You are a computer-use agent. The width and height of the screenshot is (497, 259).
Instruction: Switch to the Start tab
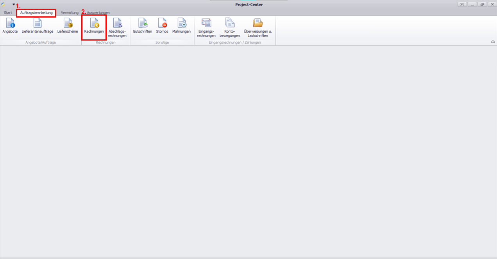8,13
